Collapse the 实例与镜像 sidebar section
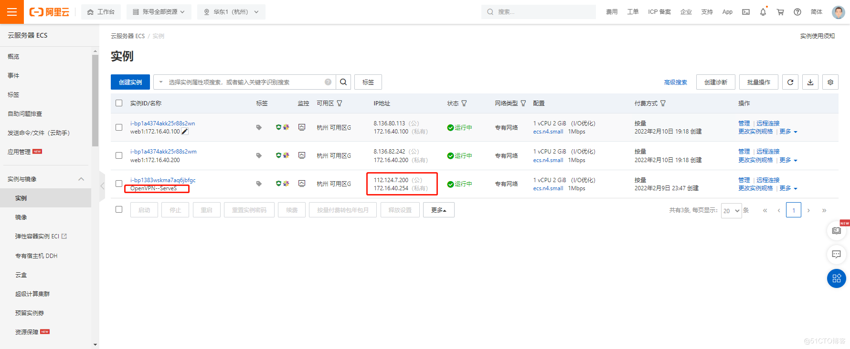The width and height of the screenshot is (850, 349). 81,179
